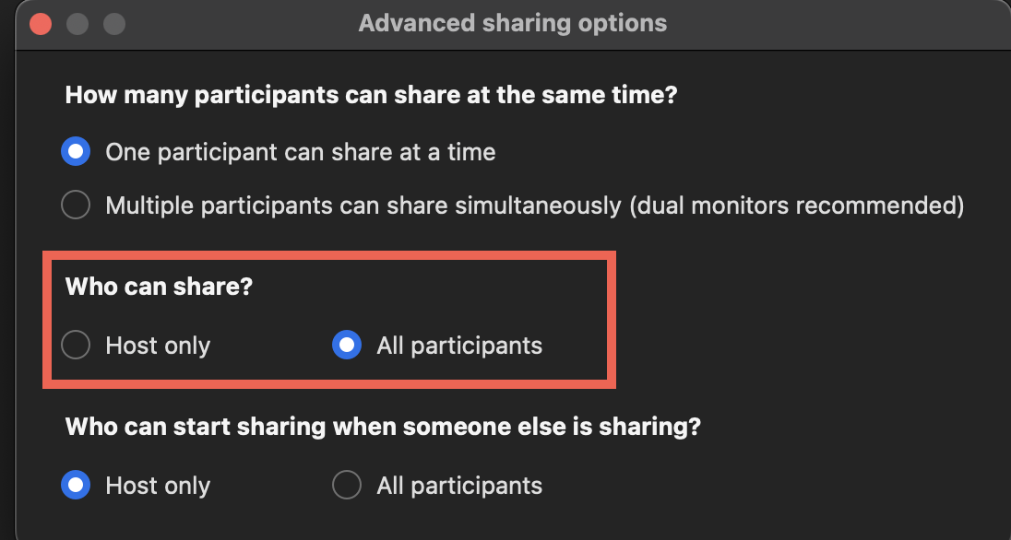Enable "All participants" for sharing while someone shares
The width and height of the screenshot is (1011, 540).
pos(347,485)
